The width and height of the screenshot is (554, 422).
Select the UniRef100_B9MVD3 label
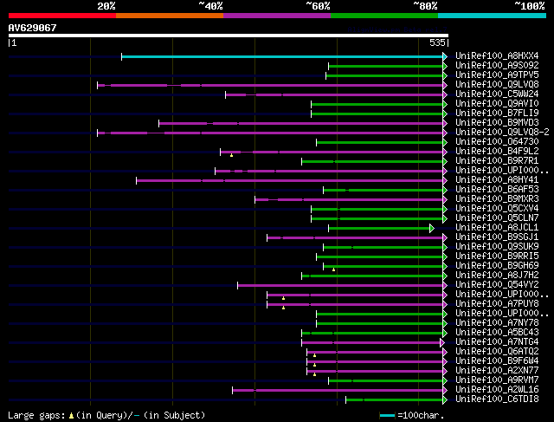[x=497, y=123]
